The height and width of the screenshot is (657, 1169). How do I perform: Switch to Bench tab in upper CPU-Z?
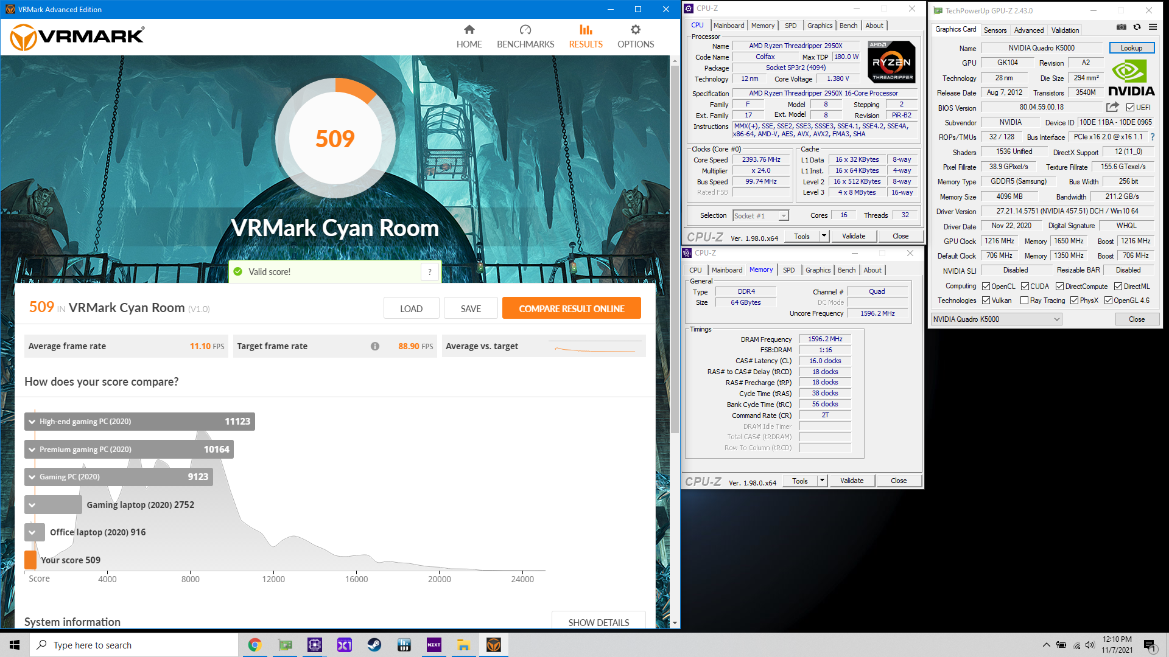[848, 26]
